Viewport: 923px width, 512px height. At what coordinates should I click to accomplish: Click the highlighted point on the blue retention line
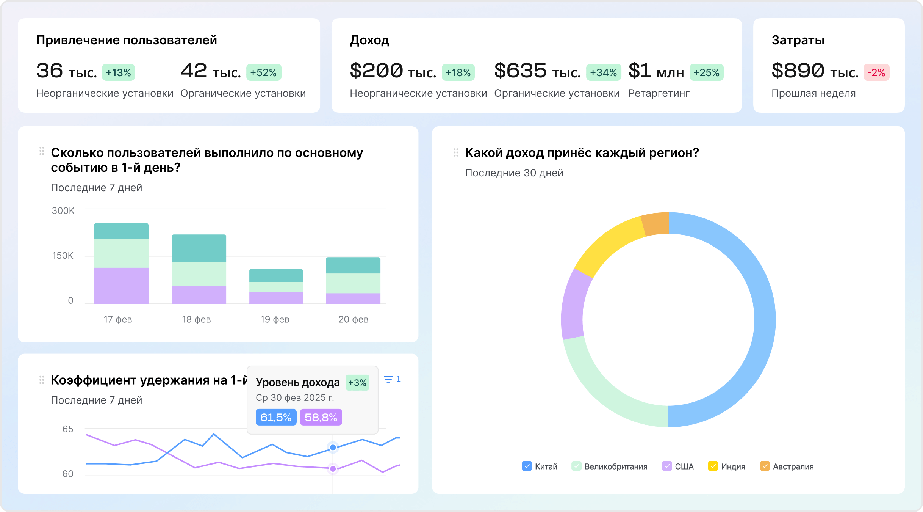click(x=333, y=448)
